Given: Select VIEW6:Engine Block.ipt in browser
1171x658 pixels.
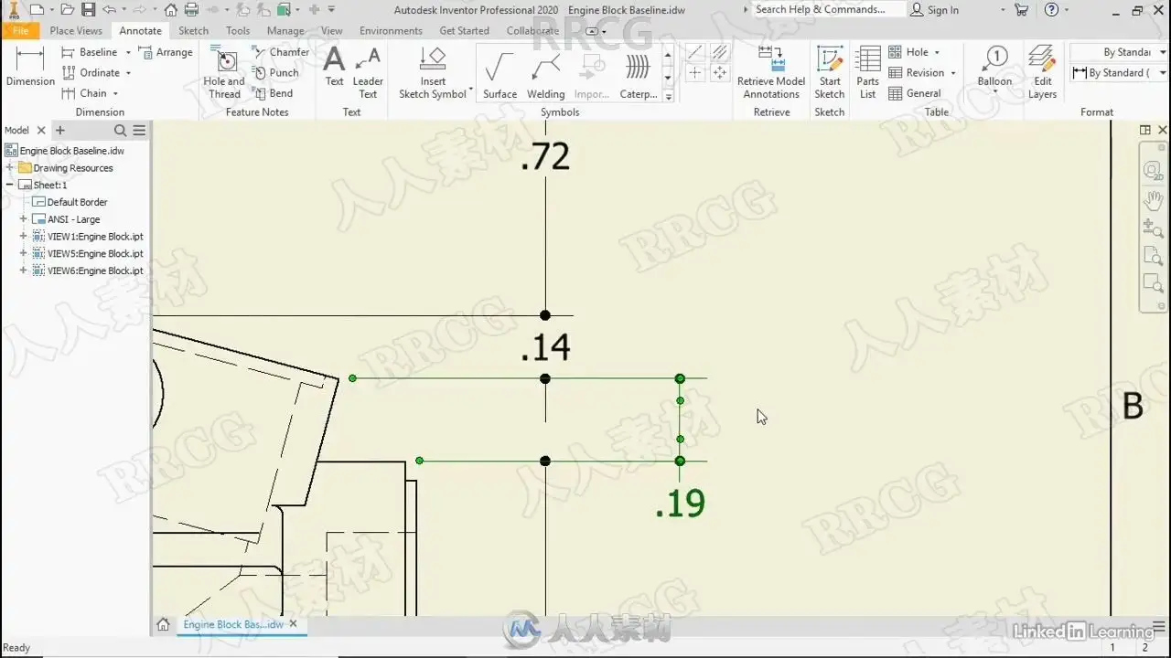Looking at the screenshot, I should [x=95, y=271].
